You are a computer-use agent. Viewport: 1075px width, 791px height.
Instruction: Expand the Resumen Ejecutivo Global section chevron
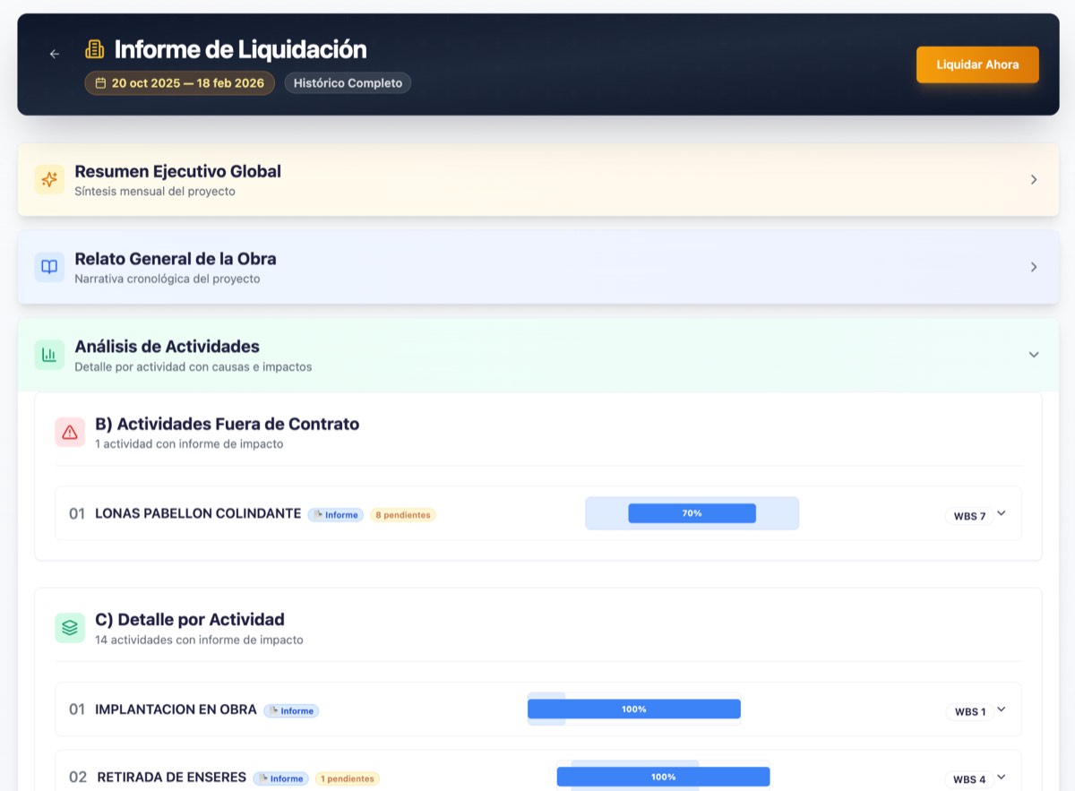pos(1034,179)
